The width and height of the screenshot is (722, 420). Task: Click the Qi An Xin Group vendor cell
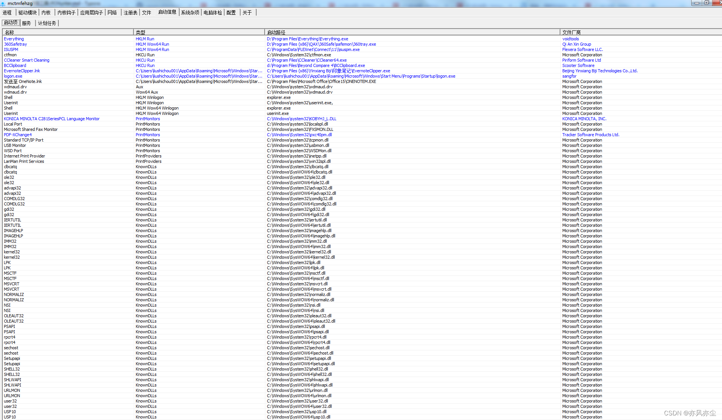576,44
